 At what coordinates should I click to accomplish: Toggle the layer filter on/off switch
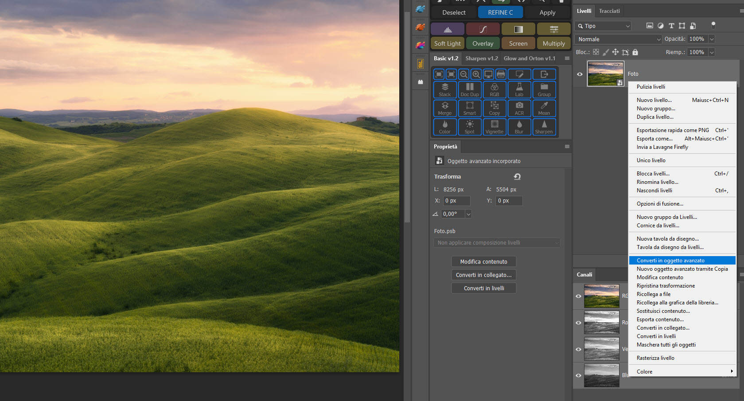[713, 25]
